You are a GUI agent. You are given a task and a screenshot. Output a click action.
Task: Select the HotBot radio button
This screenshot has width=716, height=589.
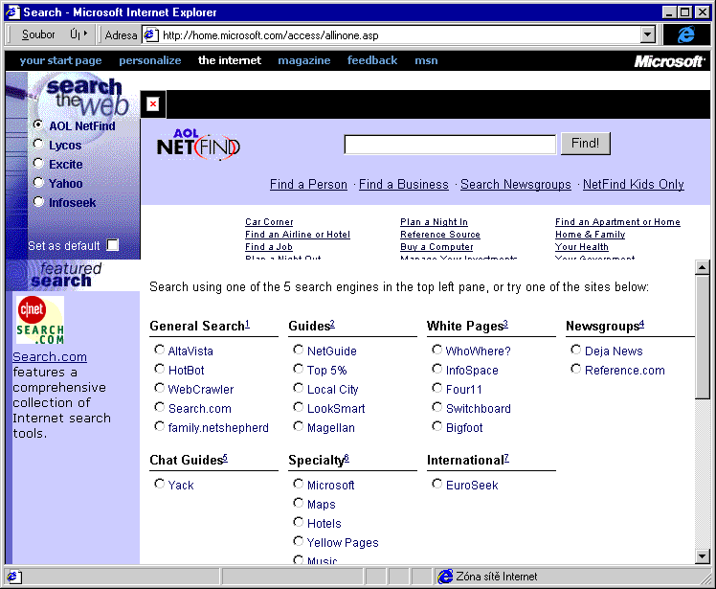tap(159, 369)
